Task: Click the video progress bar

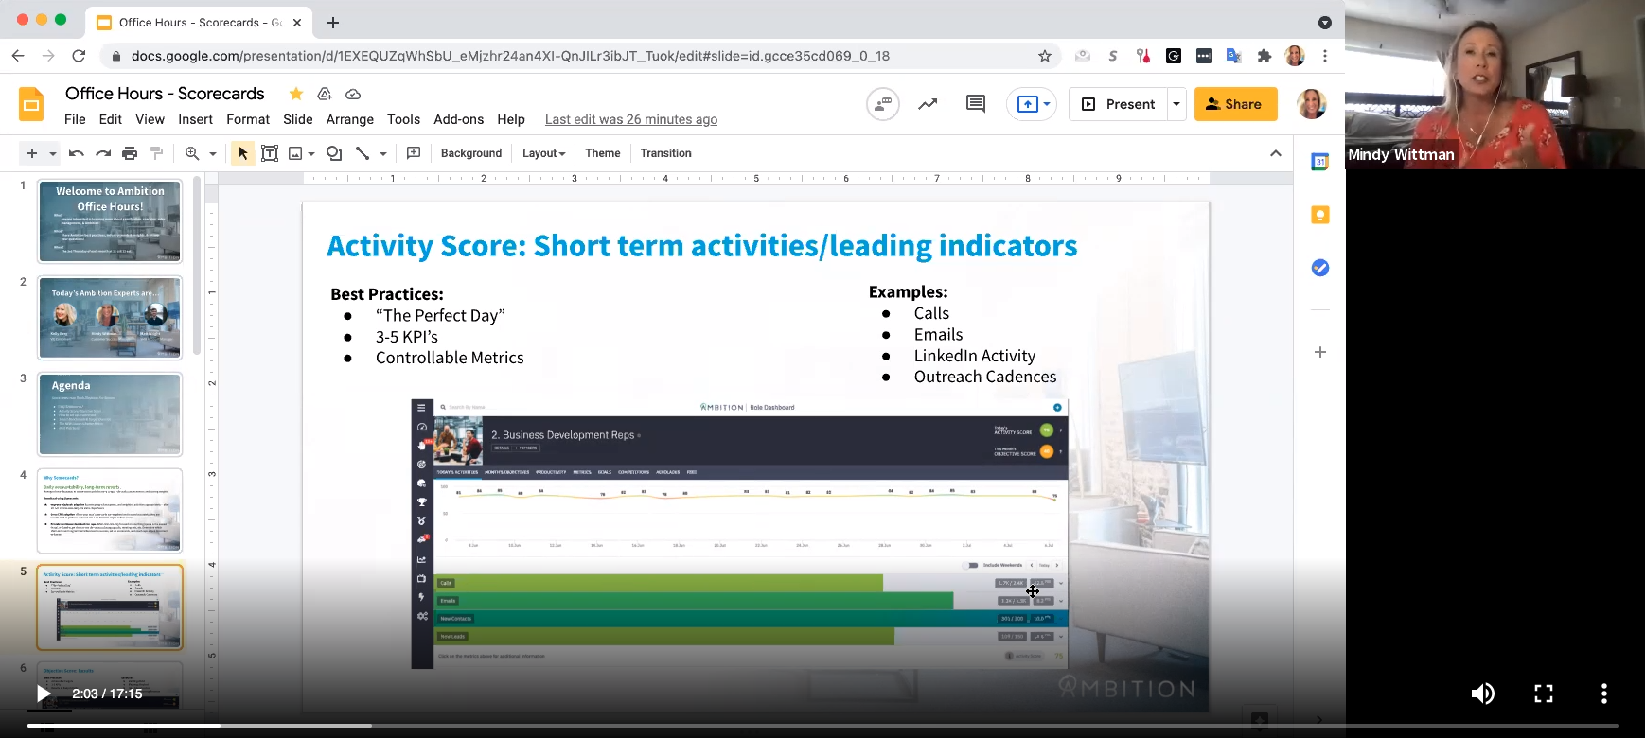Action: tap(822, 726)
